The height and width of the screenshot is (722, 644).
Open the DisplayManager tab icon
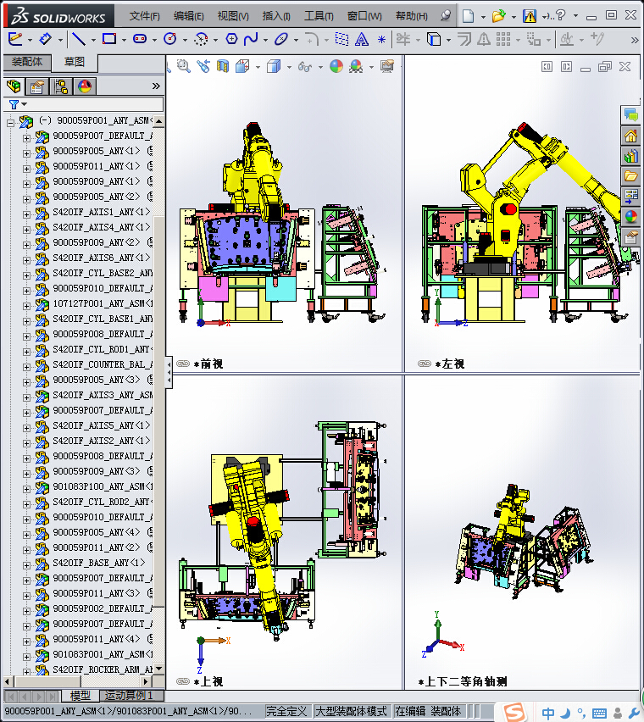(85, 86)
